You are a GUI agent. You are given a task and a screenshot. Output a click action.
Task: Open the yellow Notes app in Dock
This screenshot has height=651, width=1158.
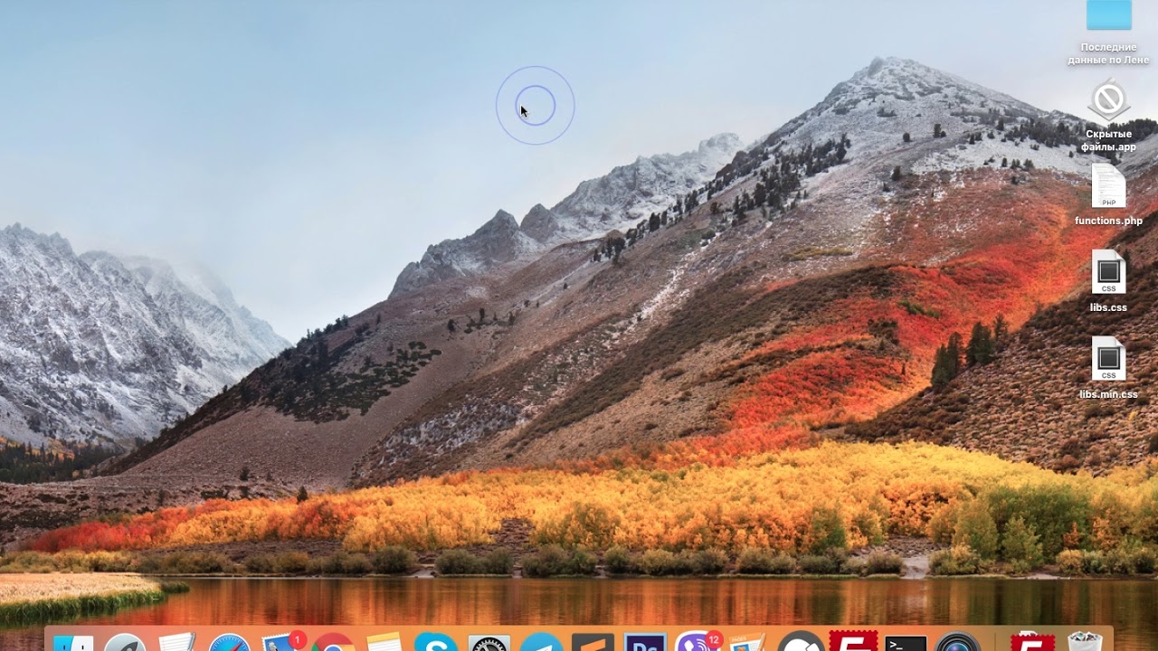click(x=384, y=642)
